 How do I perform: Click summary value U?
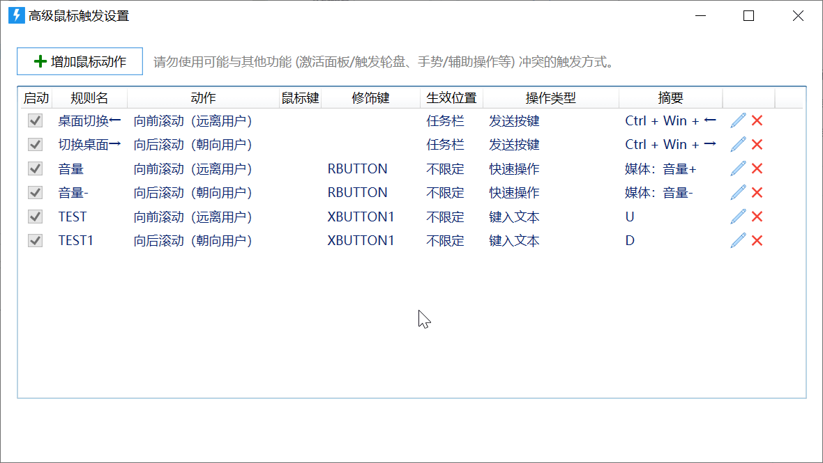[x=630, y=217]
